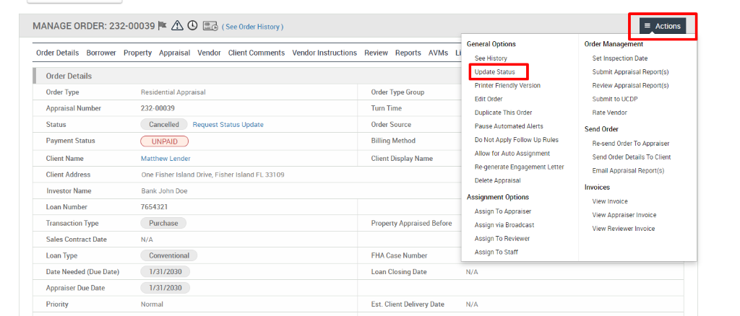The height and width of the screenshot is (316, 740).
Task: Click the UNPAID payment status badge
Action: click(x=164, y=141)
